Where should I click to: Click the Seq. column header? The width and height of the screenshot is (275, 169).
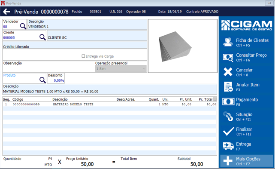click(6, 99)
